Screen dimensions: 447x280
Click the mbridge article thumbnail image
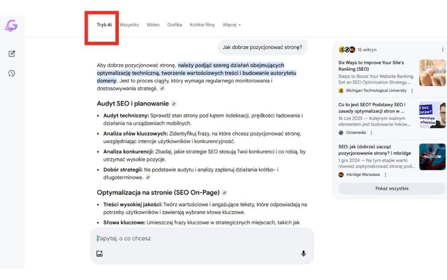pyautogui.click(x=432, y=157)
